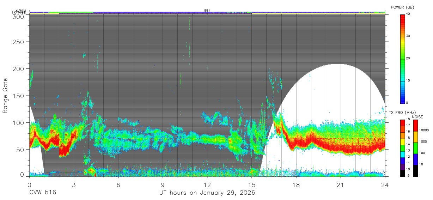Click the x-axis tick label '3'
The width and height of the screenshot is (433, 200).
(74, 185)
